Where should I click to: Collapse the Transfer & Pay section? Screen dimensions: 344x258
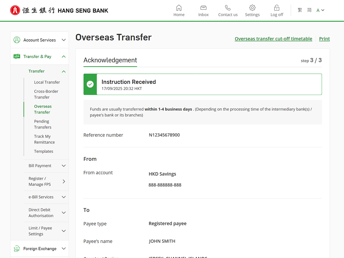coord(63,57)
